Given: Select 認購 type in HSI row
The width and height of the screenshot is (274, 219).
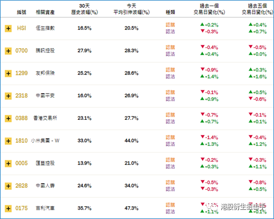Looking at the screenshot, I should point(171,25).
